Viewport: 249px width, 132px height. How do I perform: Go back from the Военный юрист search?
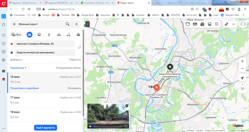coord(15,24)
